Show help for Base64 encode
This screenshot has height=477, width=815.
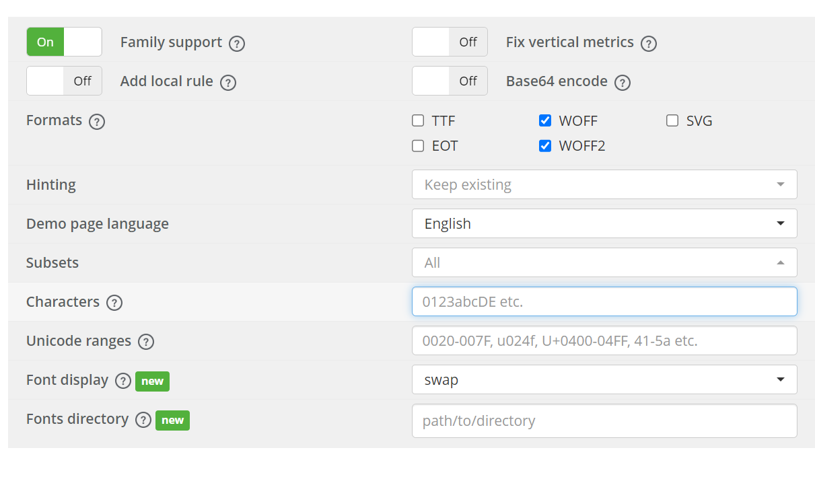(x=623, y=83)
